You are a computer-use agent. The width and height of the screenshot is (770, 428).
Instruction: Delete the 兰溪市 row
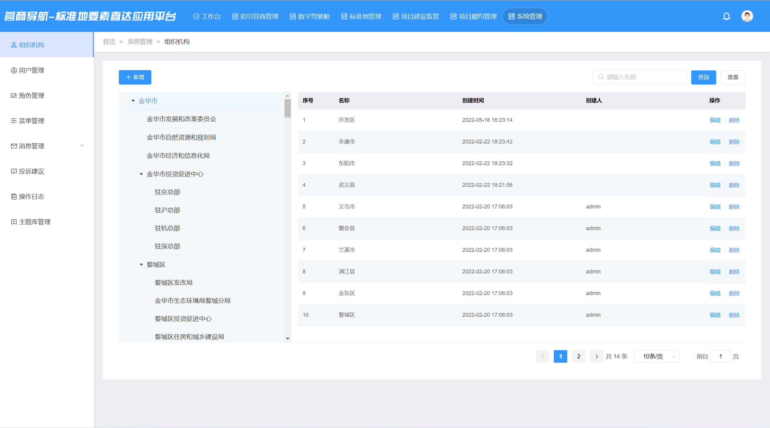734,250
